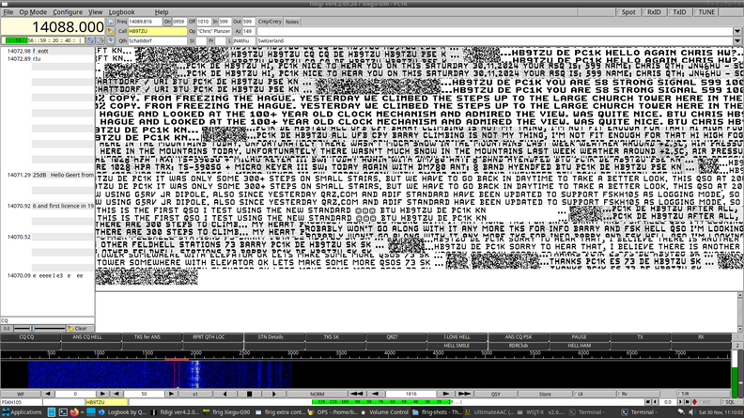
Task: Step waterfall lower level left arrow
Action: pyautogui.click(x=48, y=394)
